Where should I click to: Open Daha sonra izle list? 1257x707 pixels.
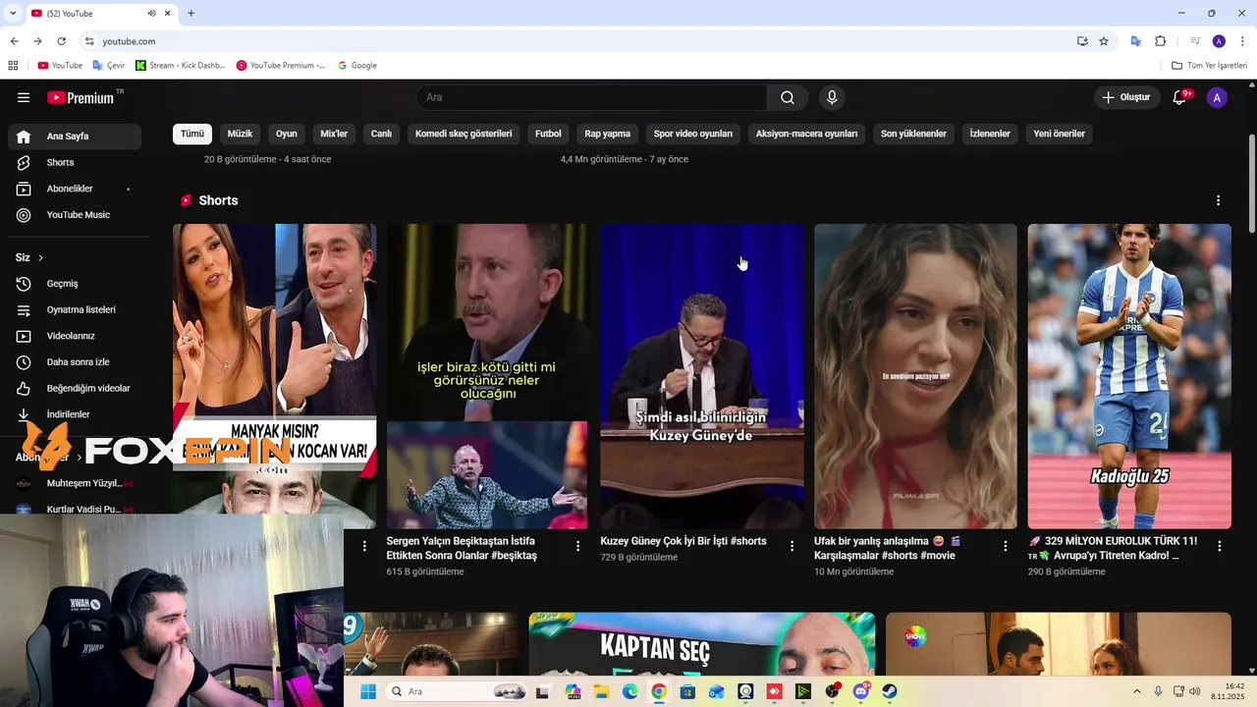75,362
